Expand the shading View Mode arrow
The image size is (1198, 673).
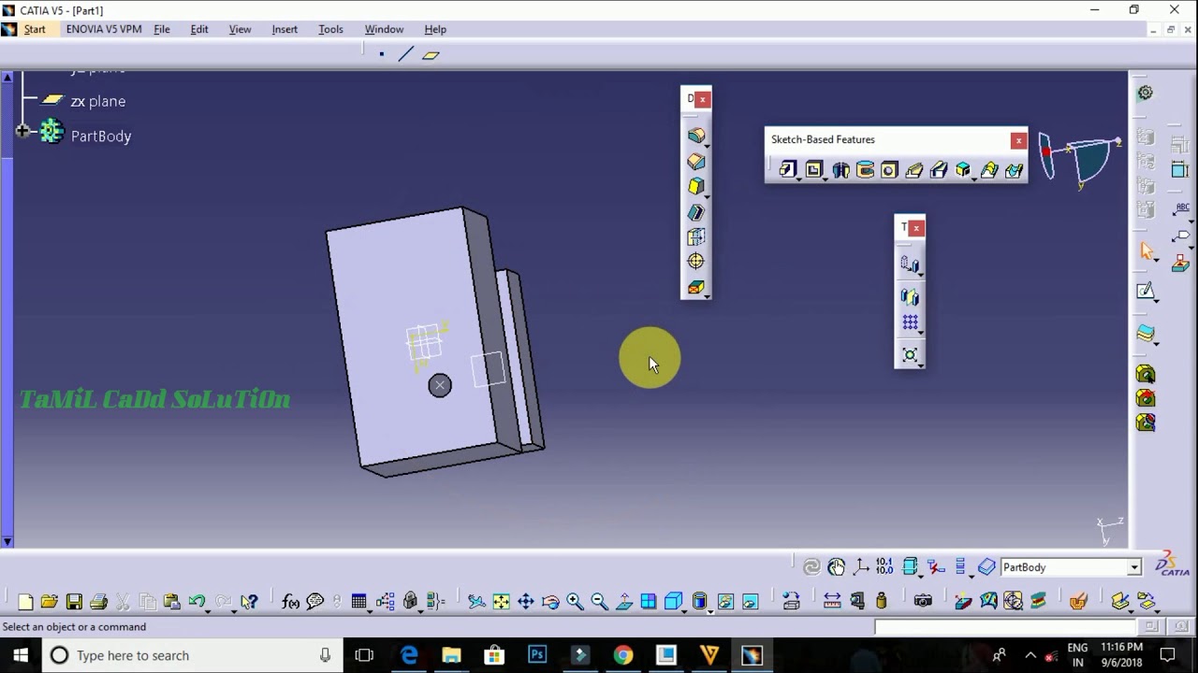click(x=710, y=610)
